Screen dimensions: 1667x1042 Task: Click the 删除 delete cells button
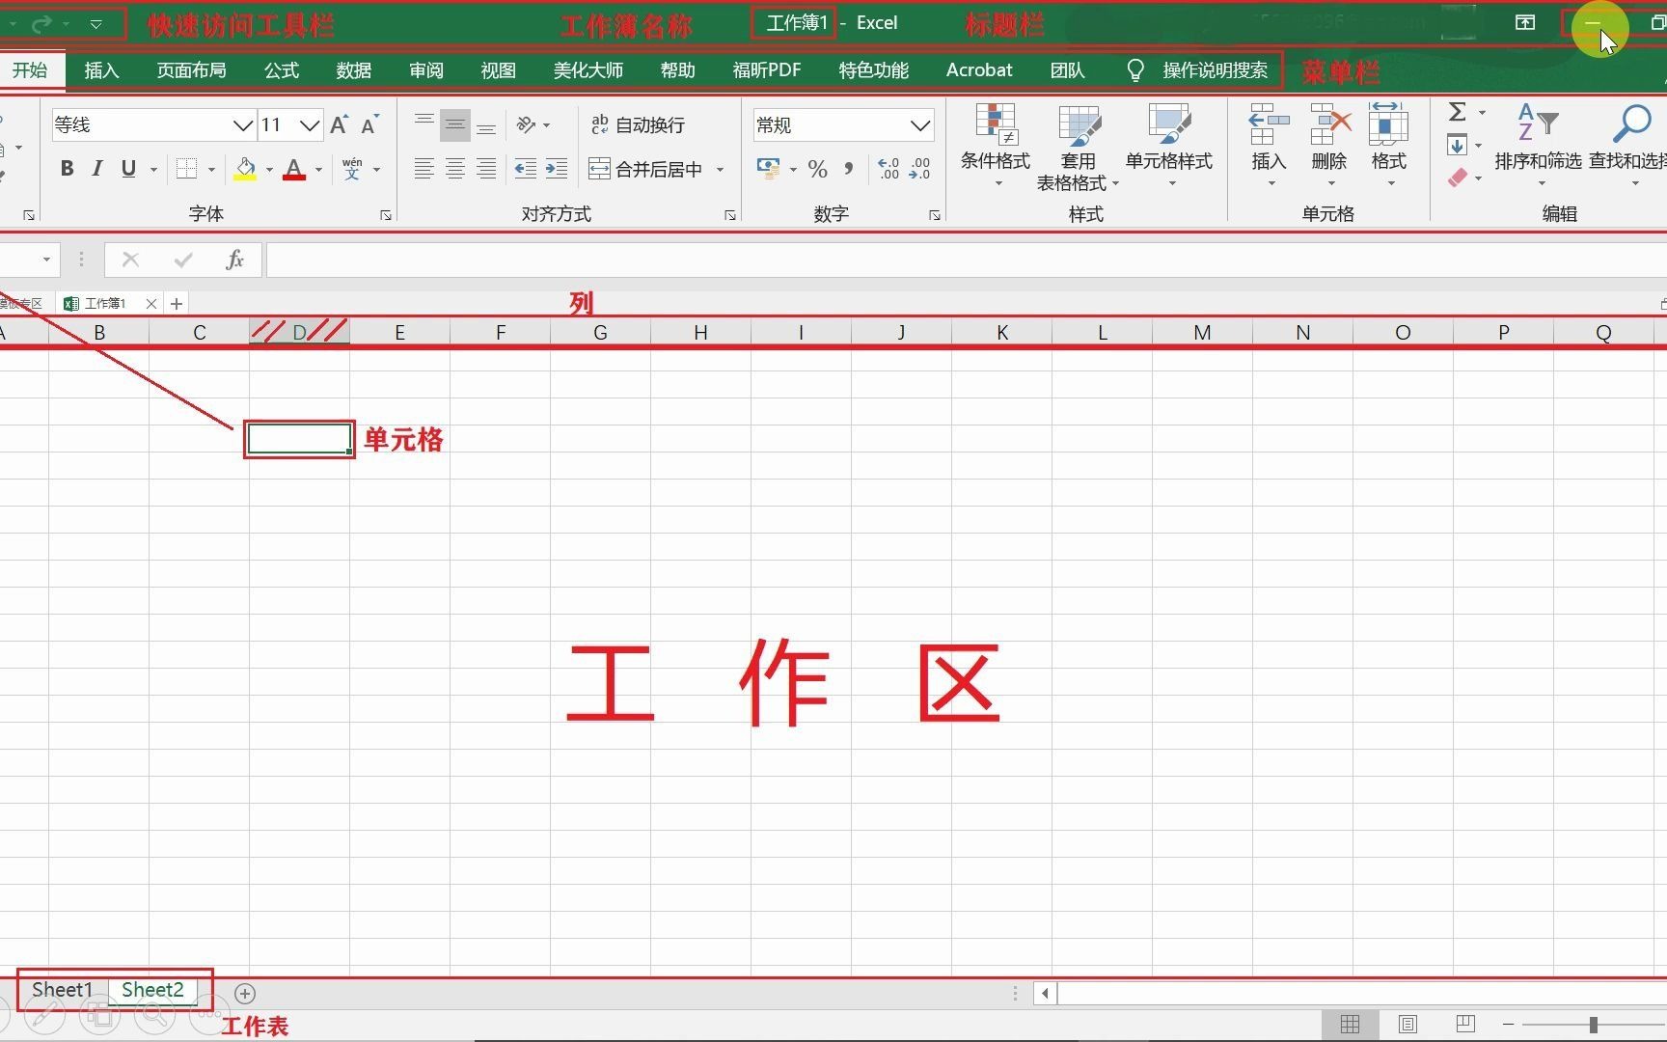point(1329,145)
